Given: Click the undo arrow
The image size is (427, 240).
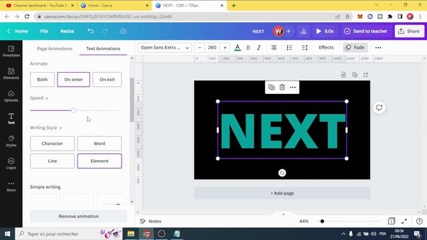Looking at the screenshot, I should coord(91,31).
